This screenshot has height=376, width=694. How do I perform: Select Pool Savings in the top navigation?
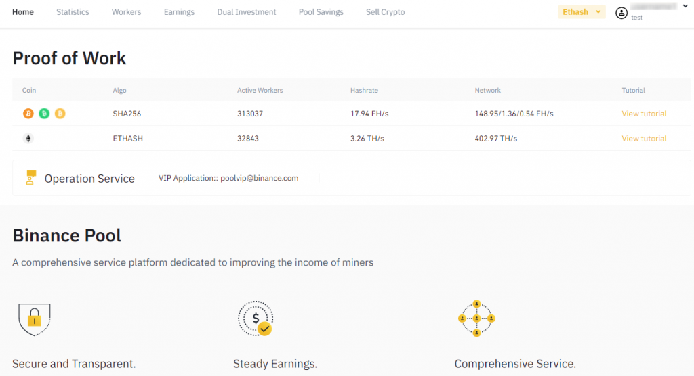321,12
